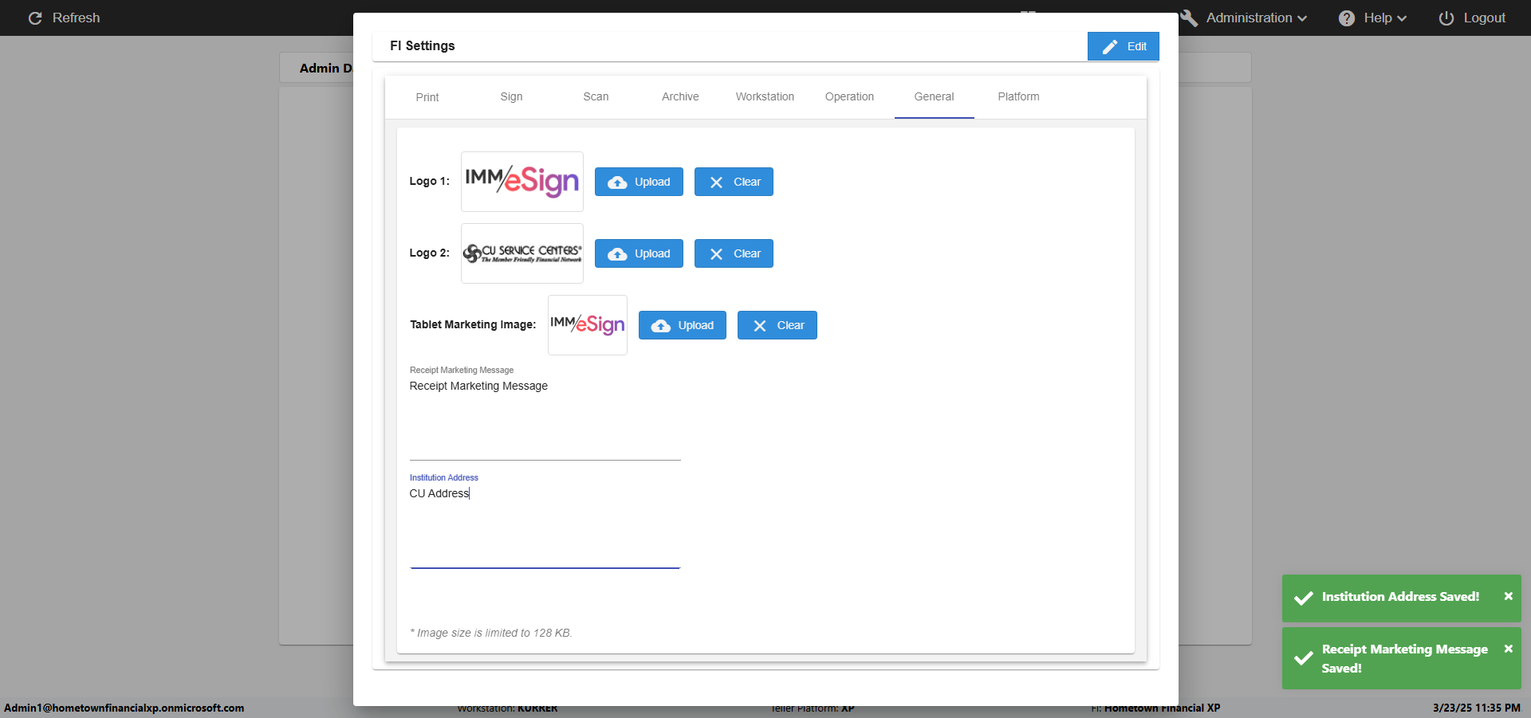The image size is (1531, 718).
Task: Click into the Receipt Marketing Message field
Action: point(545,418)
